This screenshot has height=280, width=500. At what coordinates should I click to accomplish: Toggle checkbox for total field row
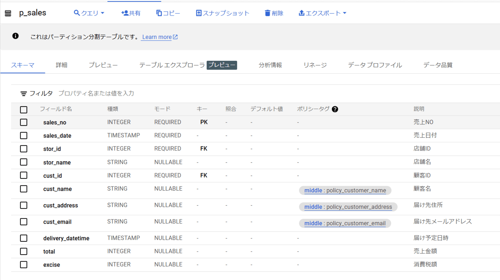tap(24, 251)
